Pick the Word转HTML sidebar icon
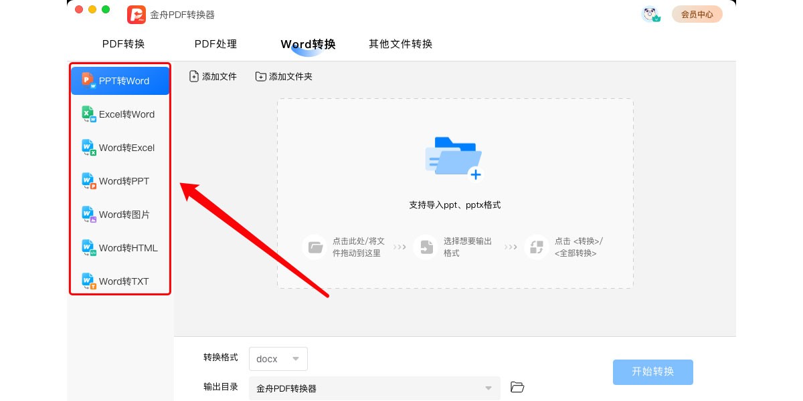The width and height of the screenshot is (803, 401). pyautogui.click(x=89, y=248)
